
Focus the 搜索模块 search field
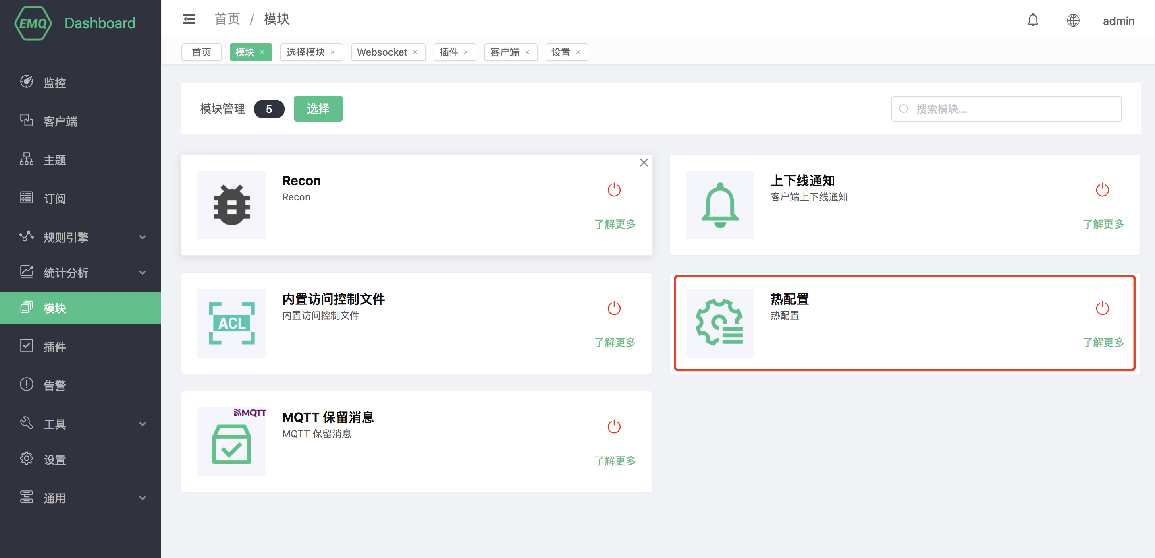(1013, 109)
